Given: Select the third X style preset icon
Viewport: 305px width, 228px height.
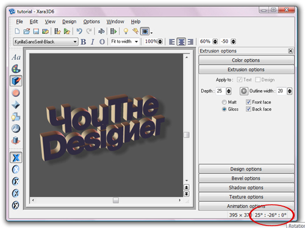Looking at the screenshot, I should click(x=16, y=181).
